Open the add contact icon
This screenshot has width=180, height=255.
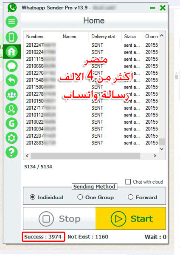(11, 109)
